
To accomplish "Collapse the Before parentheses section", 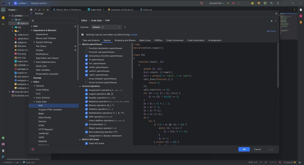I will coord(80,44).
